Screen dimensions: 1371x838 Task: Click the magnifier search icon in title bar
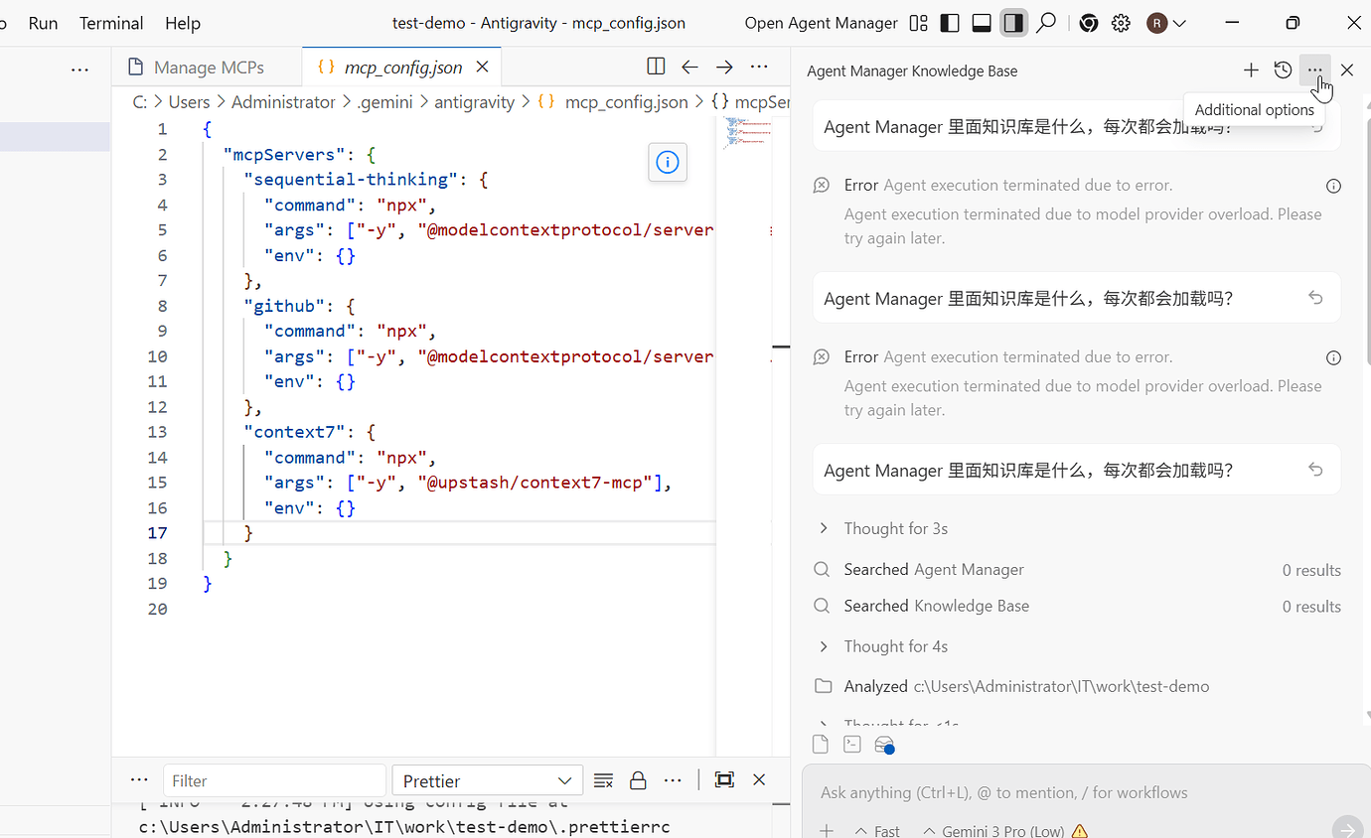pyautogui.click(x=1045, y=23)
